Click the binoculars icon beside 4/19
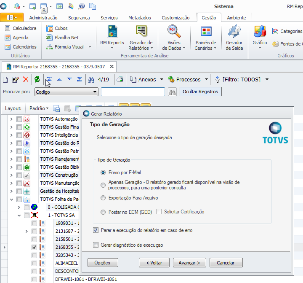 click(x=91, y=79)
